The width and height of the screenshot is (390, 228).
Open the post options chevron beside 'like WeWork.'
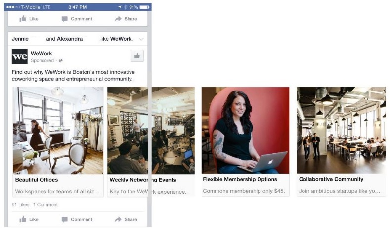(141, 39)
